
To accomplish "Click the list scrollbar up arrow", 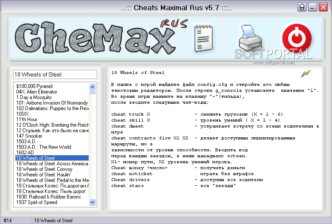I will click(x=92, y=86).
